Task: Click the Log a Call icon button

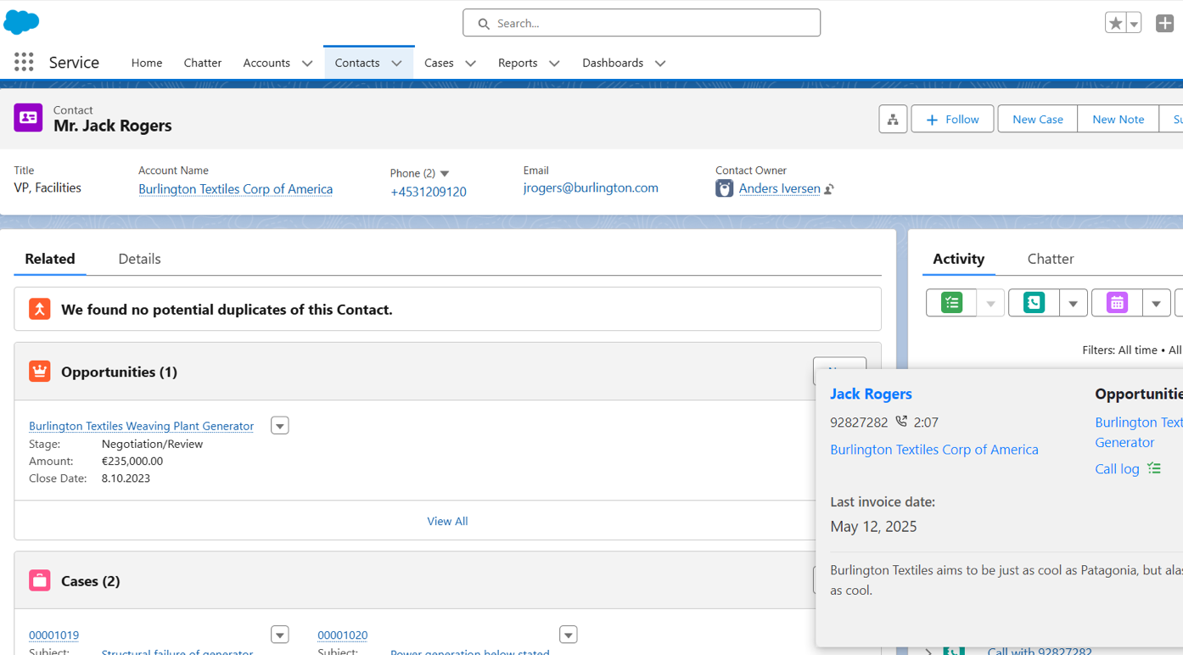Action: (x=1034, y=303)
